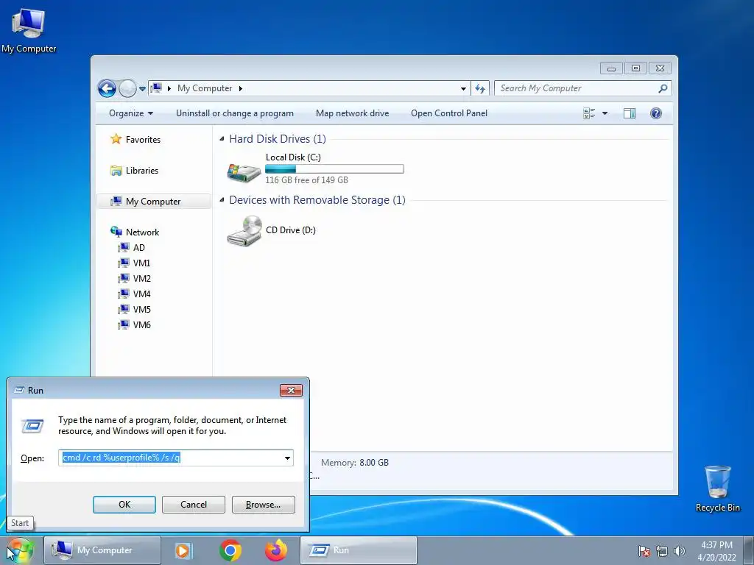This screenshot has height=565, width=754.
Task: Click the Network globe icon in sidebar
Action: (x=116, y=232)
